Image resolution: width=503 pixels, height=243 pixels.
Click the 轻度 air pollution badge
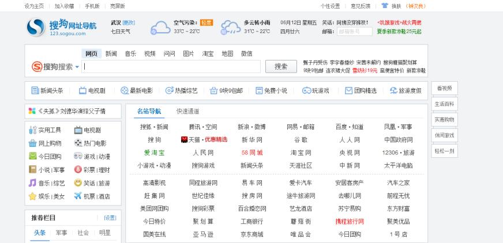207,22
